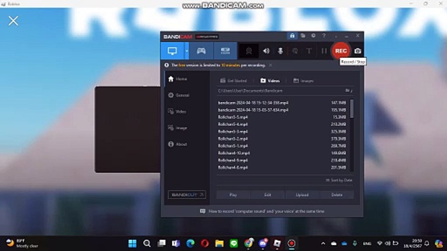
Task: Toggle the mouse cursor effect icon
Action: pyautogui.click(x=295, y=51)
